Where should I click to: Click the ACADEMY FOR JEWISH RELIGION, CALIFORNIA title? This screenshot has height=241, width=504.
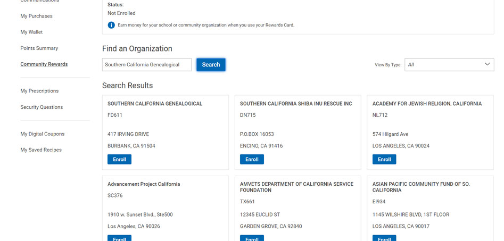[x=427, y=104]
